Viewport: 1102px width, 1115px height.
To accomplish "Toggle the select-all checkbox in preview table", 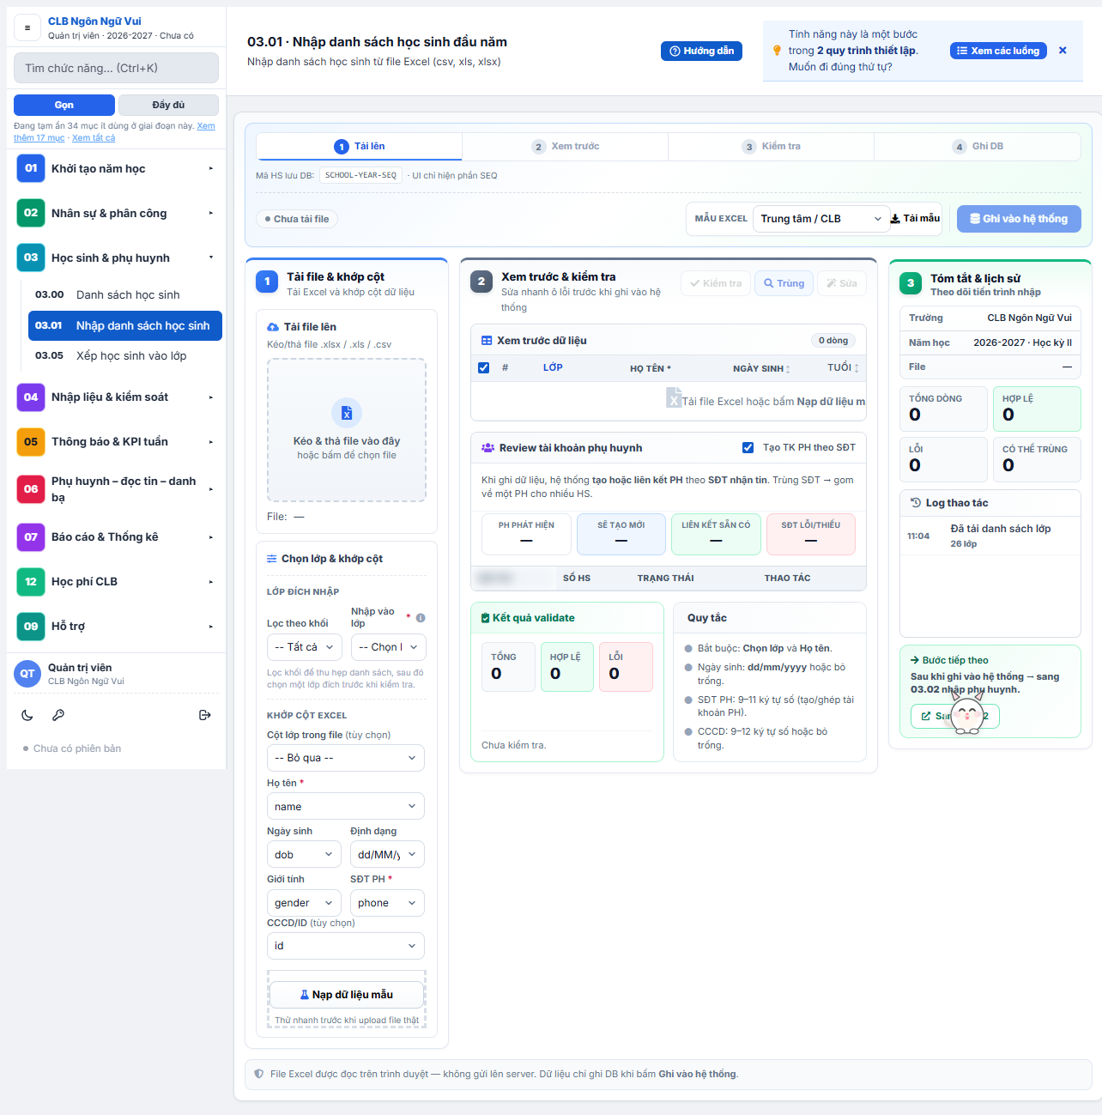I will [x=483, y=367].
